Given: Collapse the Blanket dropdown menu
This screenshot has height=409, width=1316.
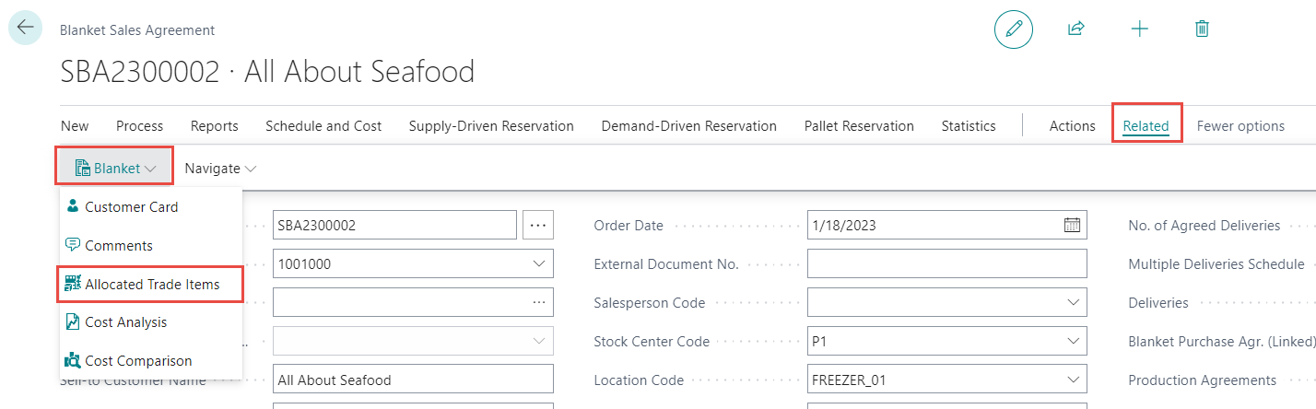Looking at the screenshot, I should [115, 169].
